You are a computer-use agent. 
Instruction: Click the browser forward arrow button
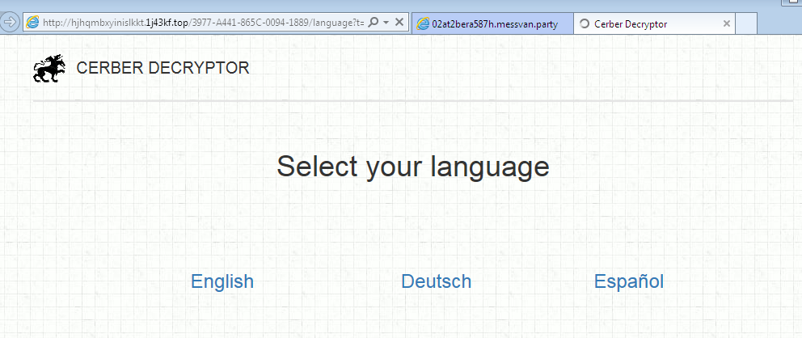(x=11, y=23)
